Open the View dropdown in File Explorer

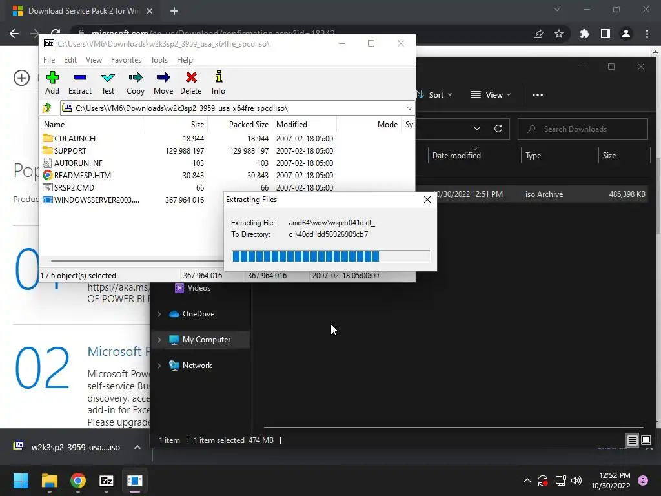(x=491, y=95)
